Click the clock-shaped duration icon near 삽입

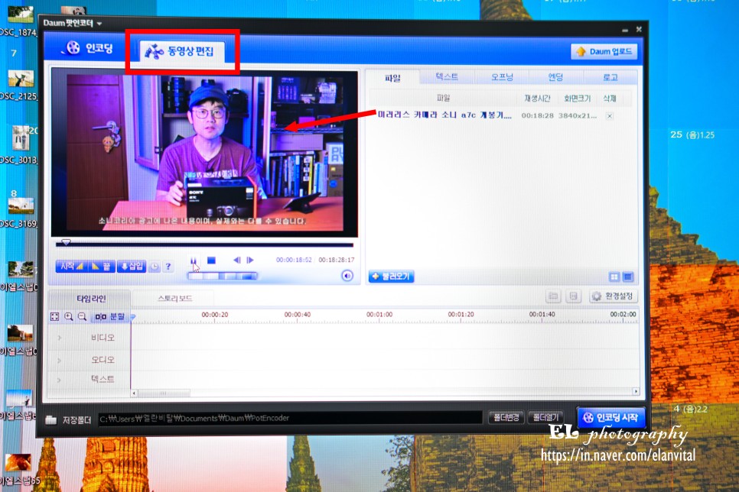[154, 267]
